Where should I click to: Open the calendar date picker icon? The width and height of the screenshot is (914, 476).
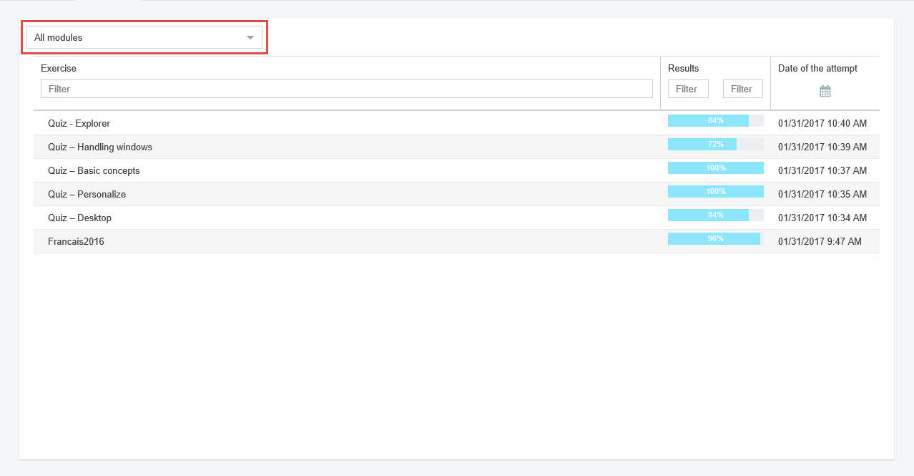coord(825,91)
